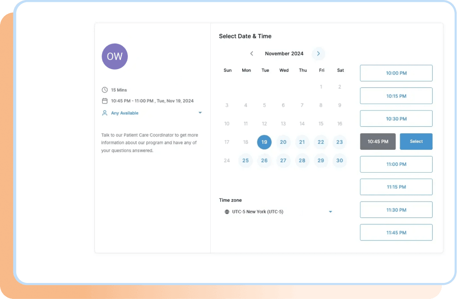Advance to December using the right chevron
The image size is (457, 299).
(x=318, y=54)
